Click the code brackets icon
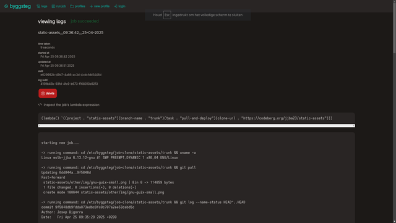396x223 pixels. [x=40, y=105]
